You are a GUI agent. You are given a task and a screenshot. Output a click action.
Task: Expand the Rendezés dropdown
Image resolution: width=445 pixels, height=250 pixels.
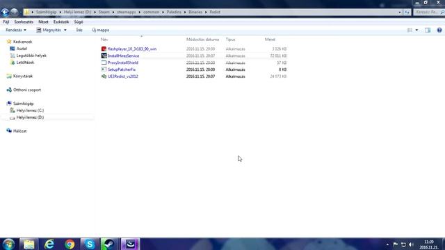[16, 30]
